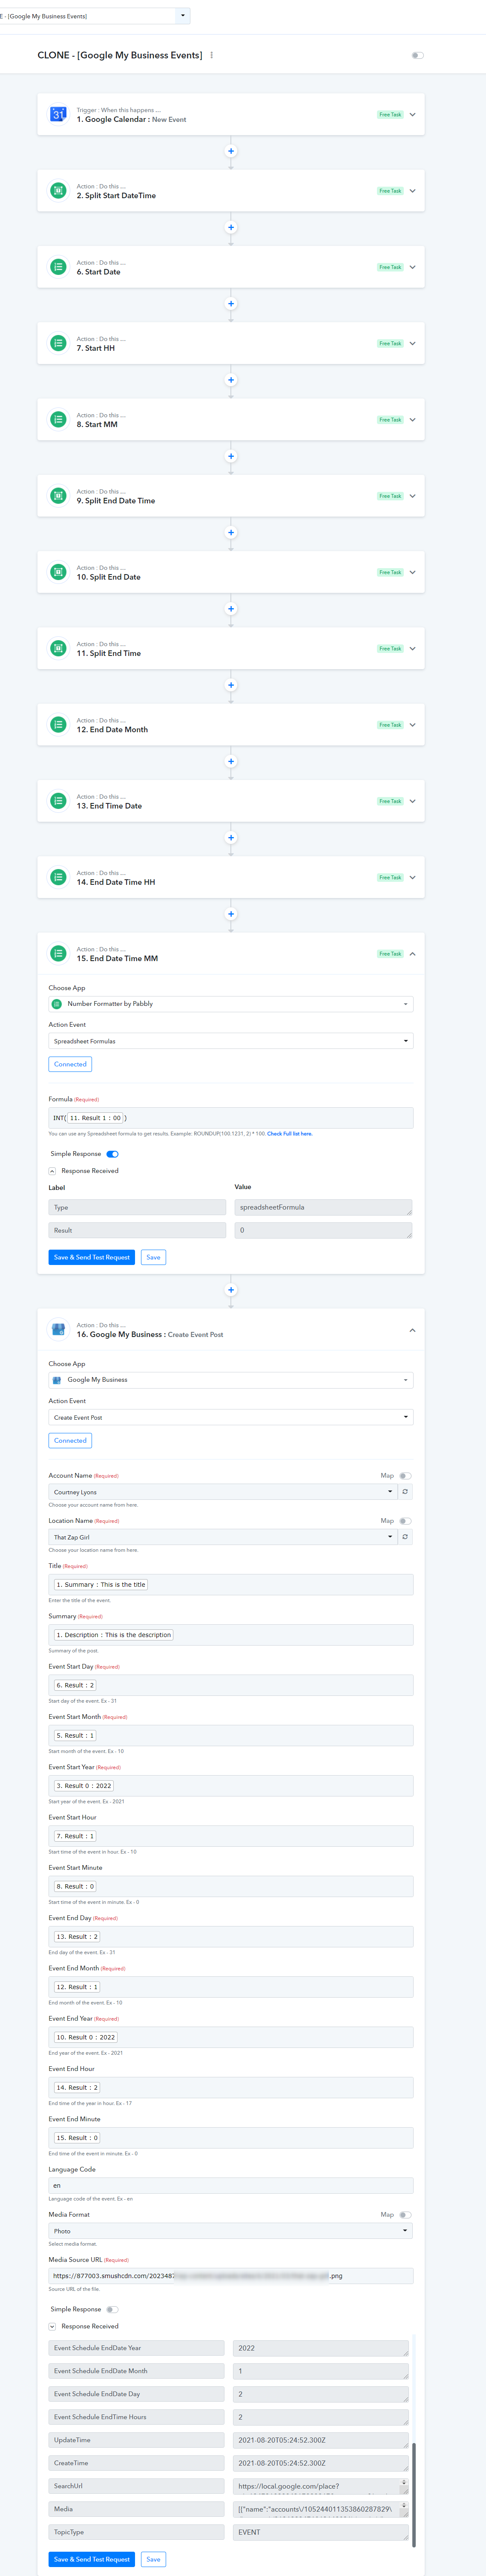This screenshot has height=2576, width=486.
Task: Click Save & Send Test Request in step 16
Action: pos(92,2560)
